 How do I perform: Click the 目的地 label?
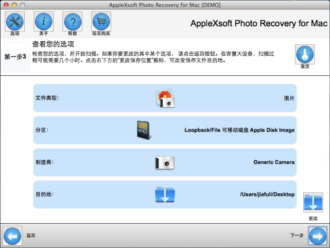tap(45, 194)
